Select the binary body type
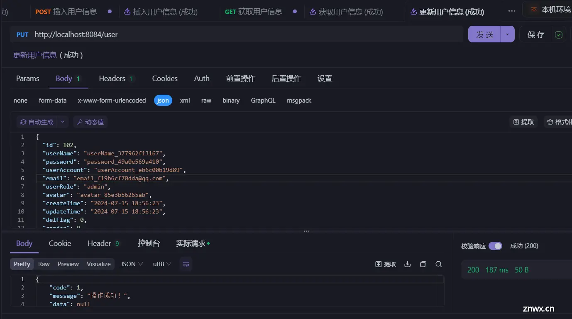 point(231,101)
